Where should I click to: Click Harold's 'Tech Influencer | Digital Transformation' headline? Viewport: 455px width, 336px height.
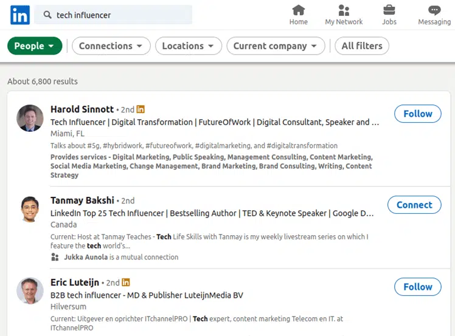(215, 122)
